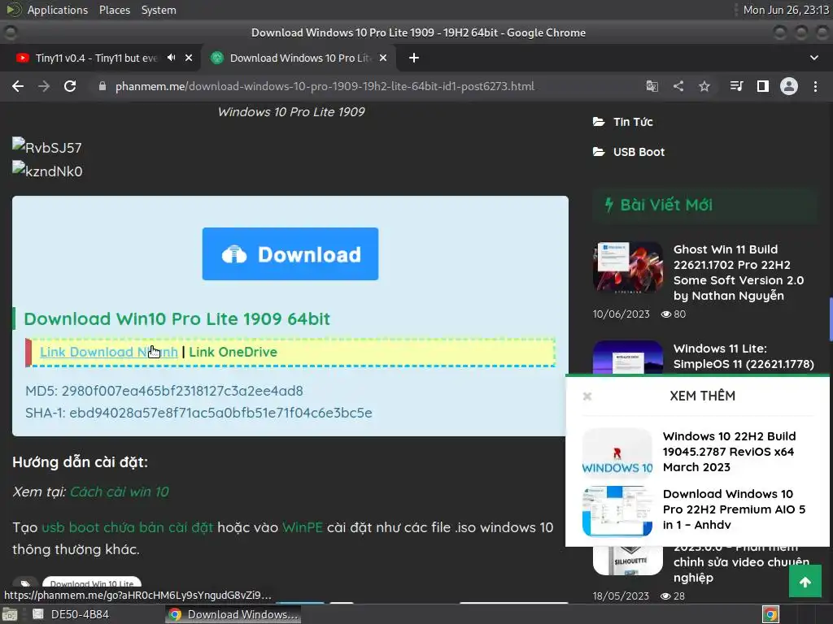833x624 pixels.
Task: Open a new tab with plus
Action: (414, 58)
